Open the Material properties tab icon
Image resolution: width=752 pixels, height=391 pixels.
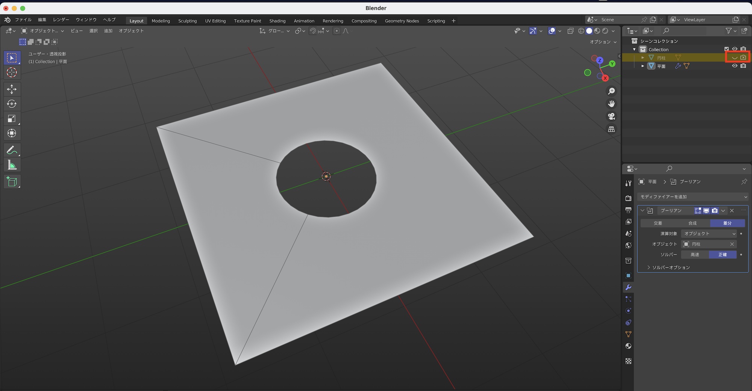pyautogui.click(x=628, y=346)
